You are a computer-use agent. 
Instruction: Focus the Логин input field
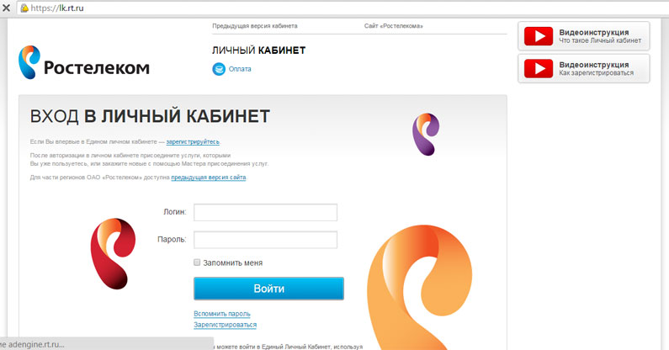[265, 212]
